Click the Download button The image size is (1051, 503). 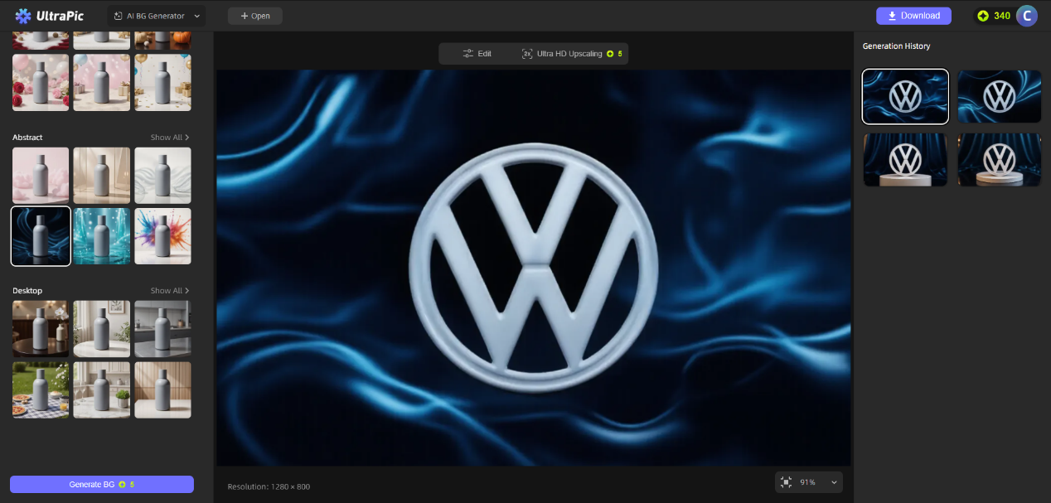click(x=913, y=15)
